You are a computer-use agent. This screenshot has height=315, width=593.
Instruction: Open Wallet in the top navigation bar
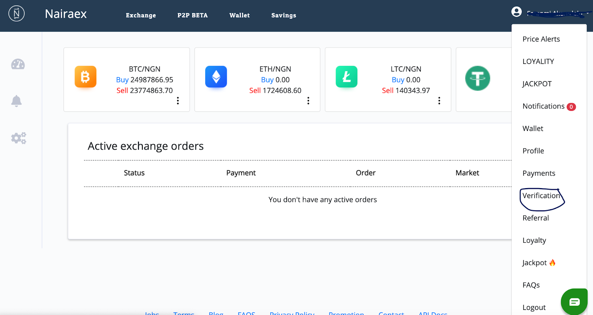pyautogui.click(x=239, y=15)
